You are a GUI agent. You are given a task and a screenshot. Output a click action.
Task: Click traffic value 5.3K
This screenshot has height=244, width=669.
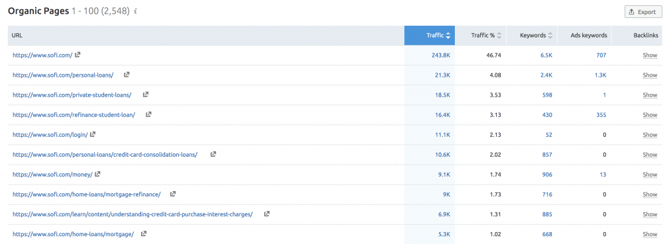(444, 234)
